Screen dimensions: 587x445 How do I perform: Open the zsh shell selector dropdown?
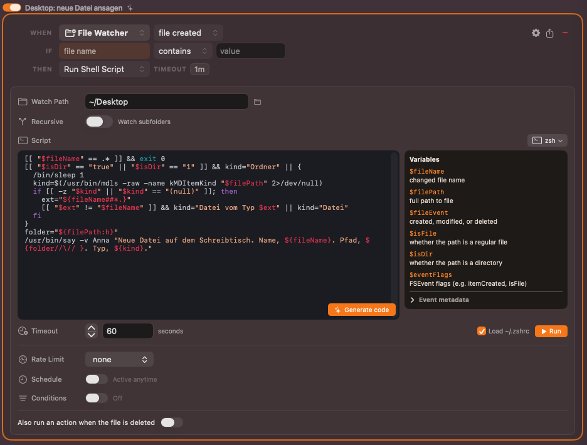coord(547,140)
